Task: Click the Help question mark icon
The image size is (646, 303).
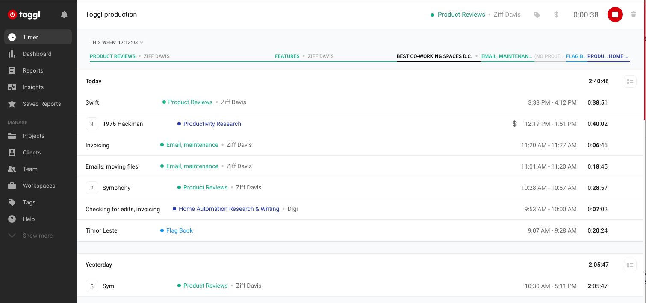Action: pyautogui.click(x=12, y=219)
